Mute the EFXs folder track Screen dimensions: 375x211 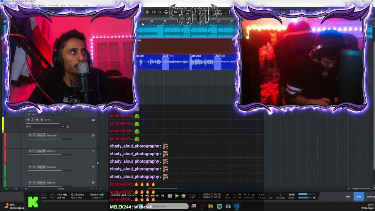pyautogui.click(x=28, y=120)
